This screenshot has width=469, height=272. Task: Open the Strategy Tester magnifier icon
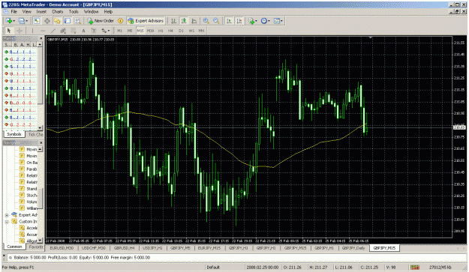click(x=78, y=20)
